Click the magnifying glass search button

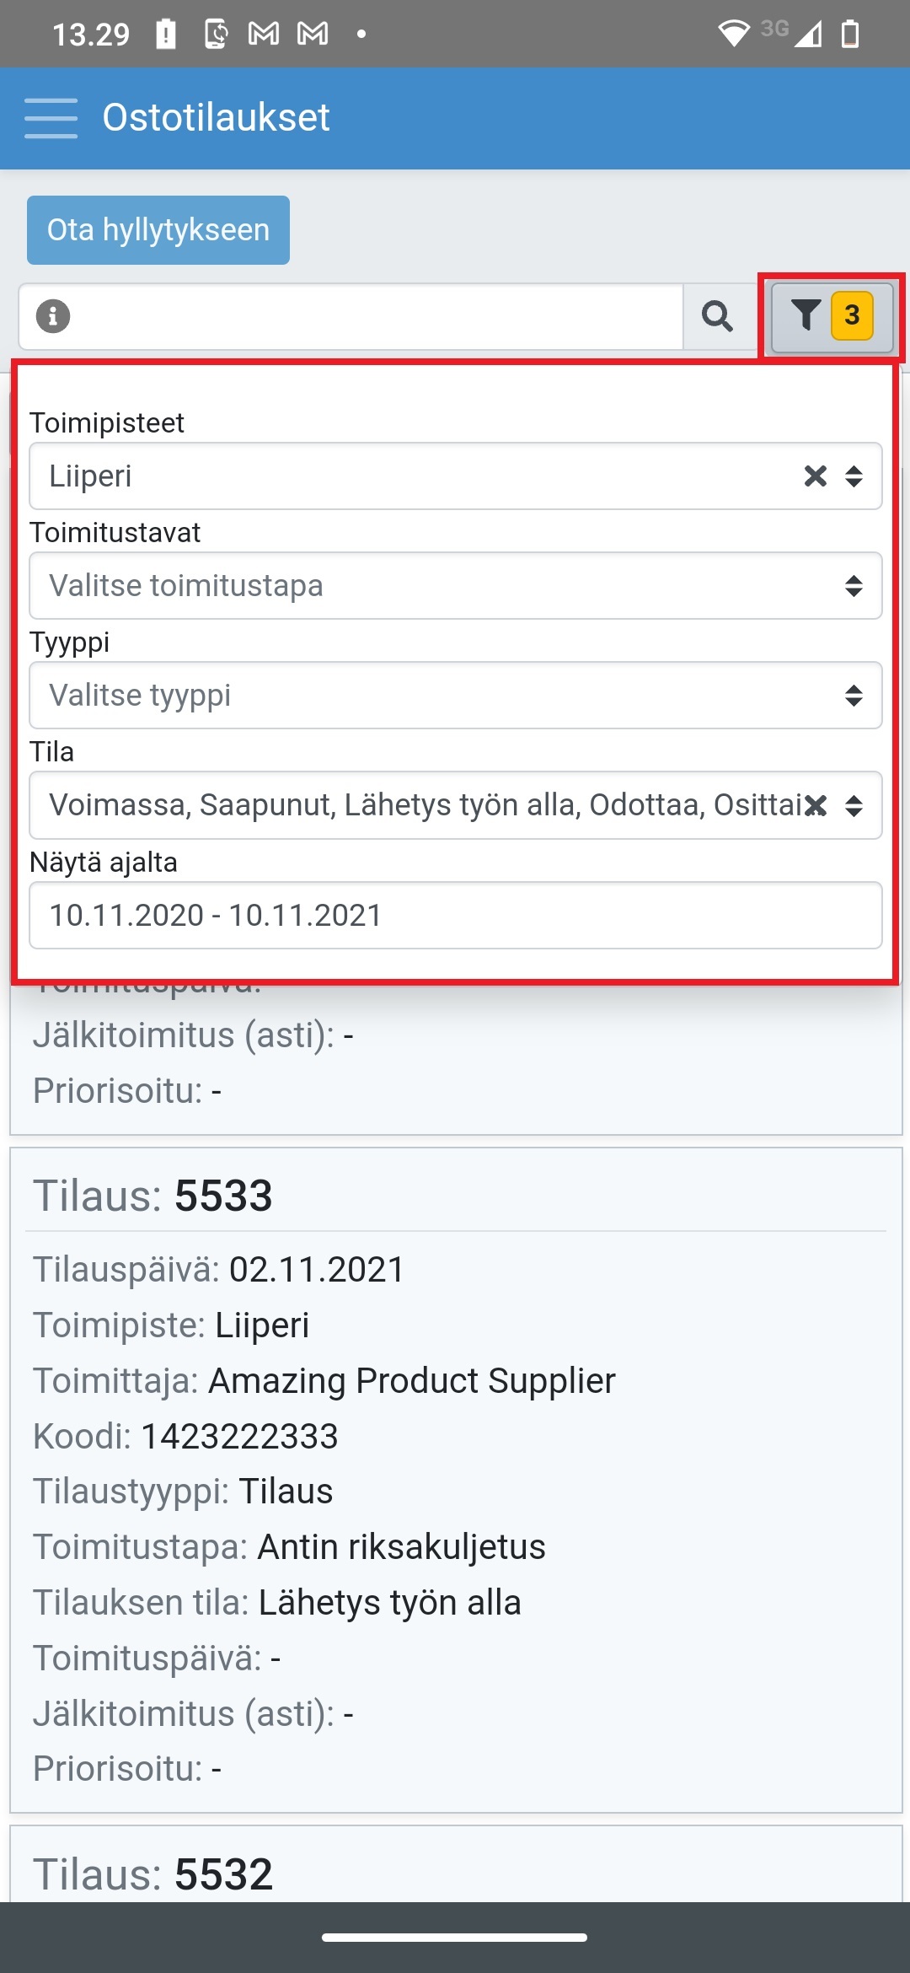click(x=717, y=316)
